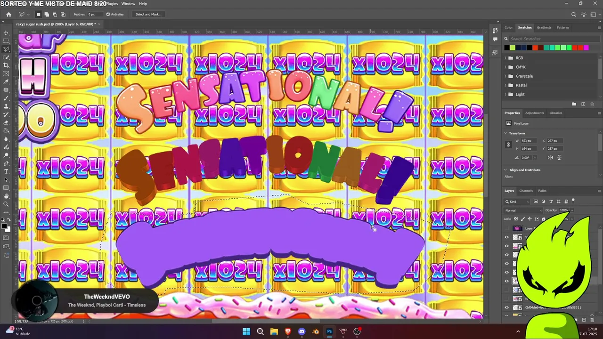Click the Home icon in options bar
This screenshot has height=339, width=603.
(x=8, y=14)
